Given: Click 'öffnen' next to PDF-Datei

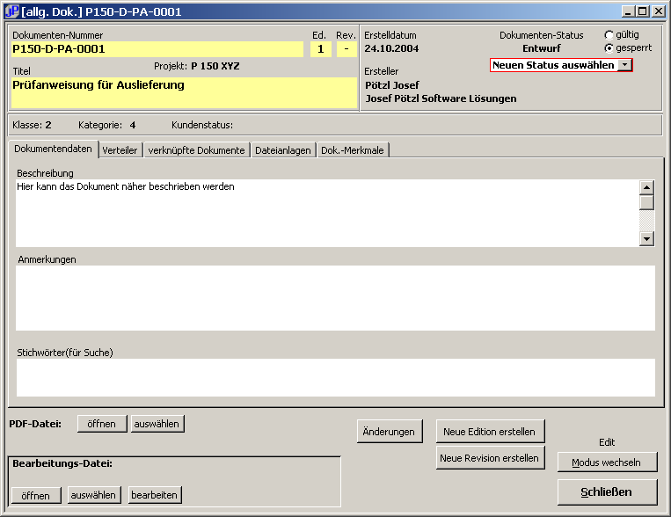Looking at the screenshot, I should (x=102, y=424).
